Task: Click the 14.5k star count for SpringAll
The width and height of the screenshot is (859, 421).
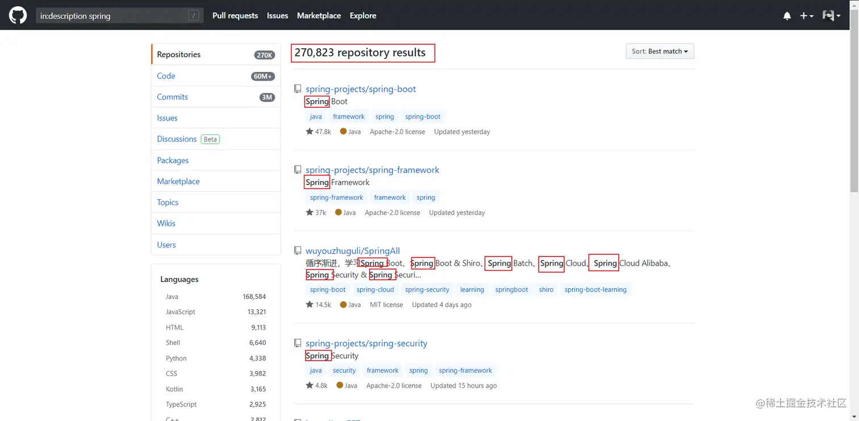Action: tap(318, 305)
